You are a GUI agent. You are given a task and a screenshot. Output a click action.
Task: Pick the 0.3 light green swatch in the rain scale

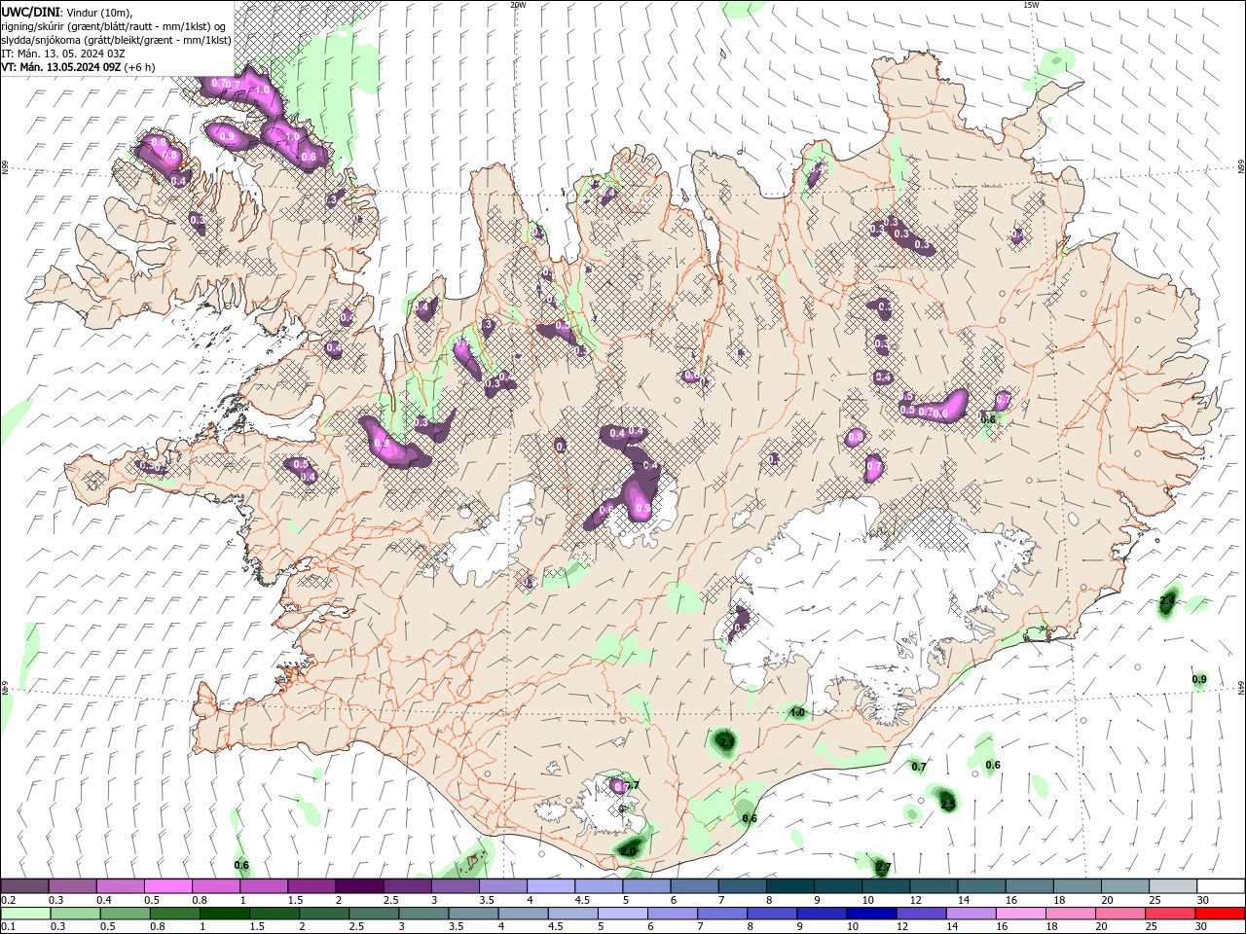coord(75,914)
